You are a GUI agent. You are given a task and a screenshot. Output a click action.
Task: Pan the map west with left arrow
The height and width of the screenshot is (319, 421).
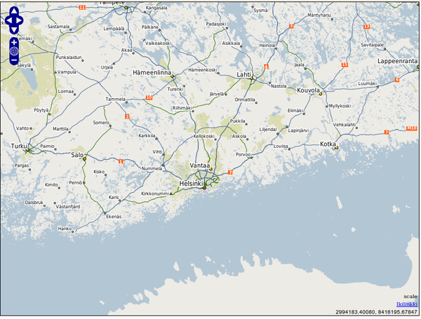tap(8, 20)
